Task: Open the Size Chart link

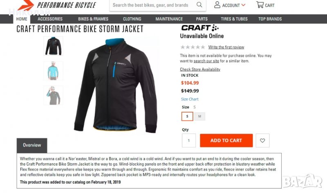Action: click(190, 99)
